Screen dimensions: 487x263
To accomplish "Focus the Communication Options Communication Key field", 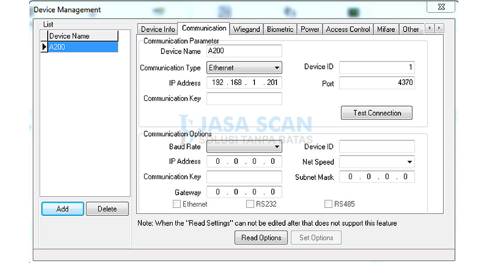I will [x=244, y=177].
